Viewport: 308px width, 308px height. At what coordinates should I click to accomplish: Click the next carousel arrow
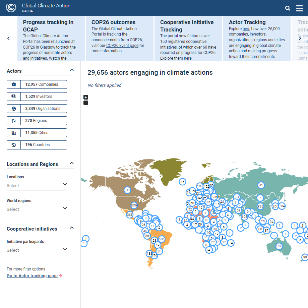[x=300, y=38]
